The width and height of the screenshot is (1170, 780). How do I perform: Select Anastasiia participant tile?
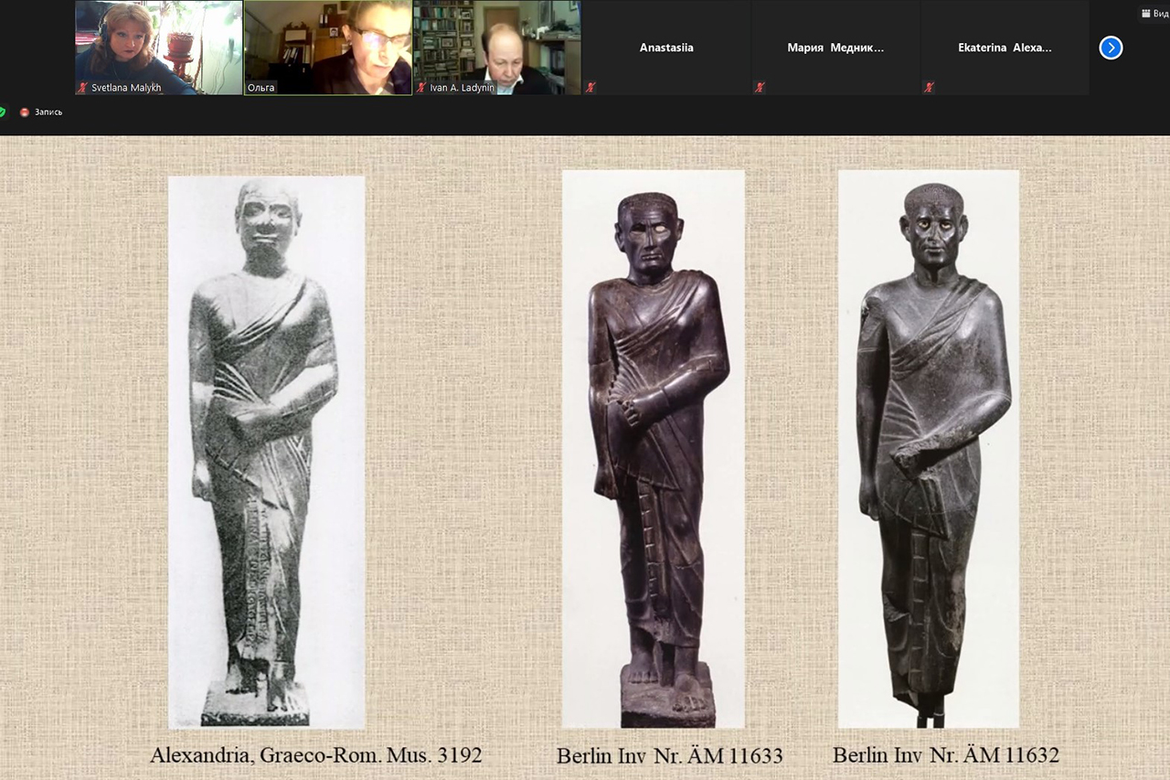pyautogui.click(x=665, y=48)
